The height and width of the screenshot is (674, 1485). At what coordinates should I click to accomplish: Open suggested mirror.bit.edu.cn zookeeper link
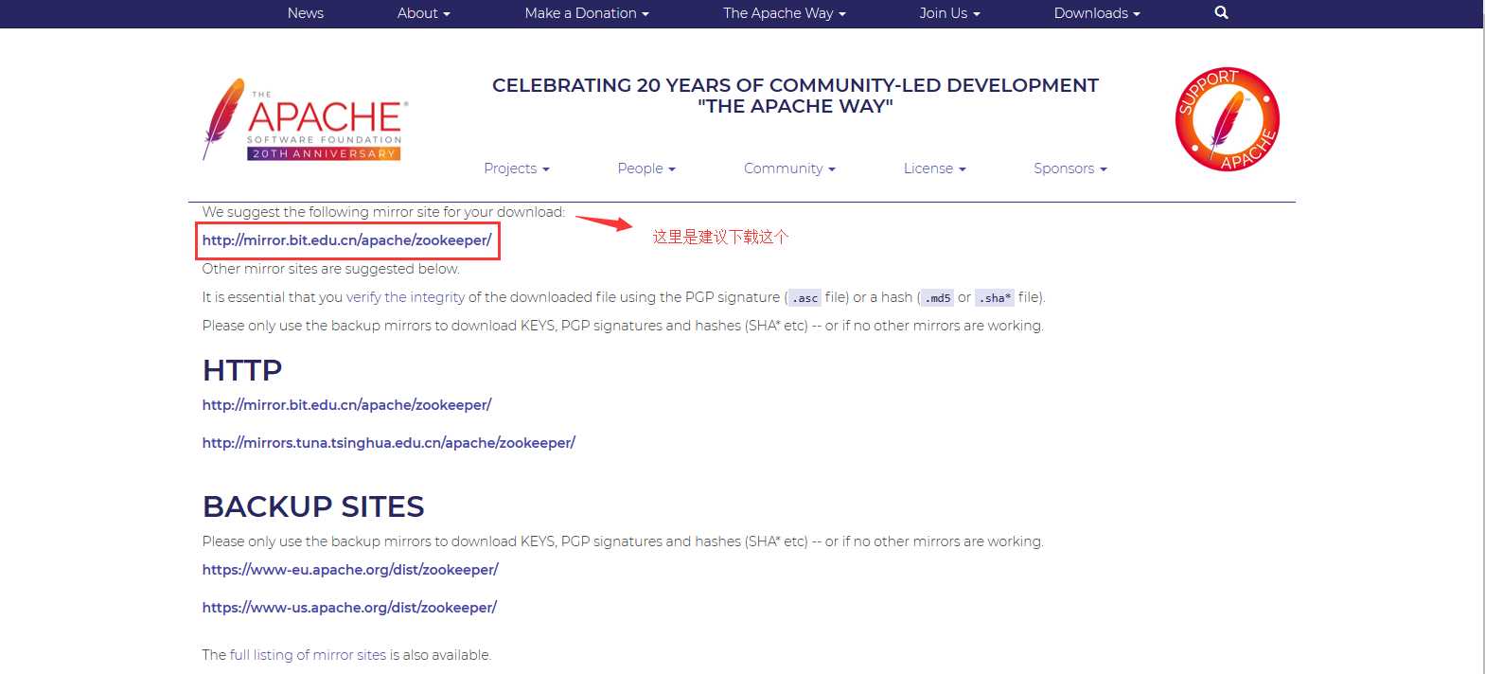(346, 240)
